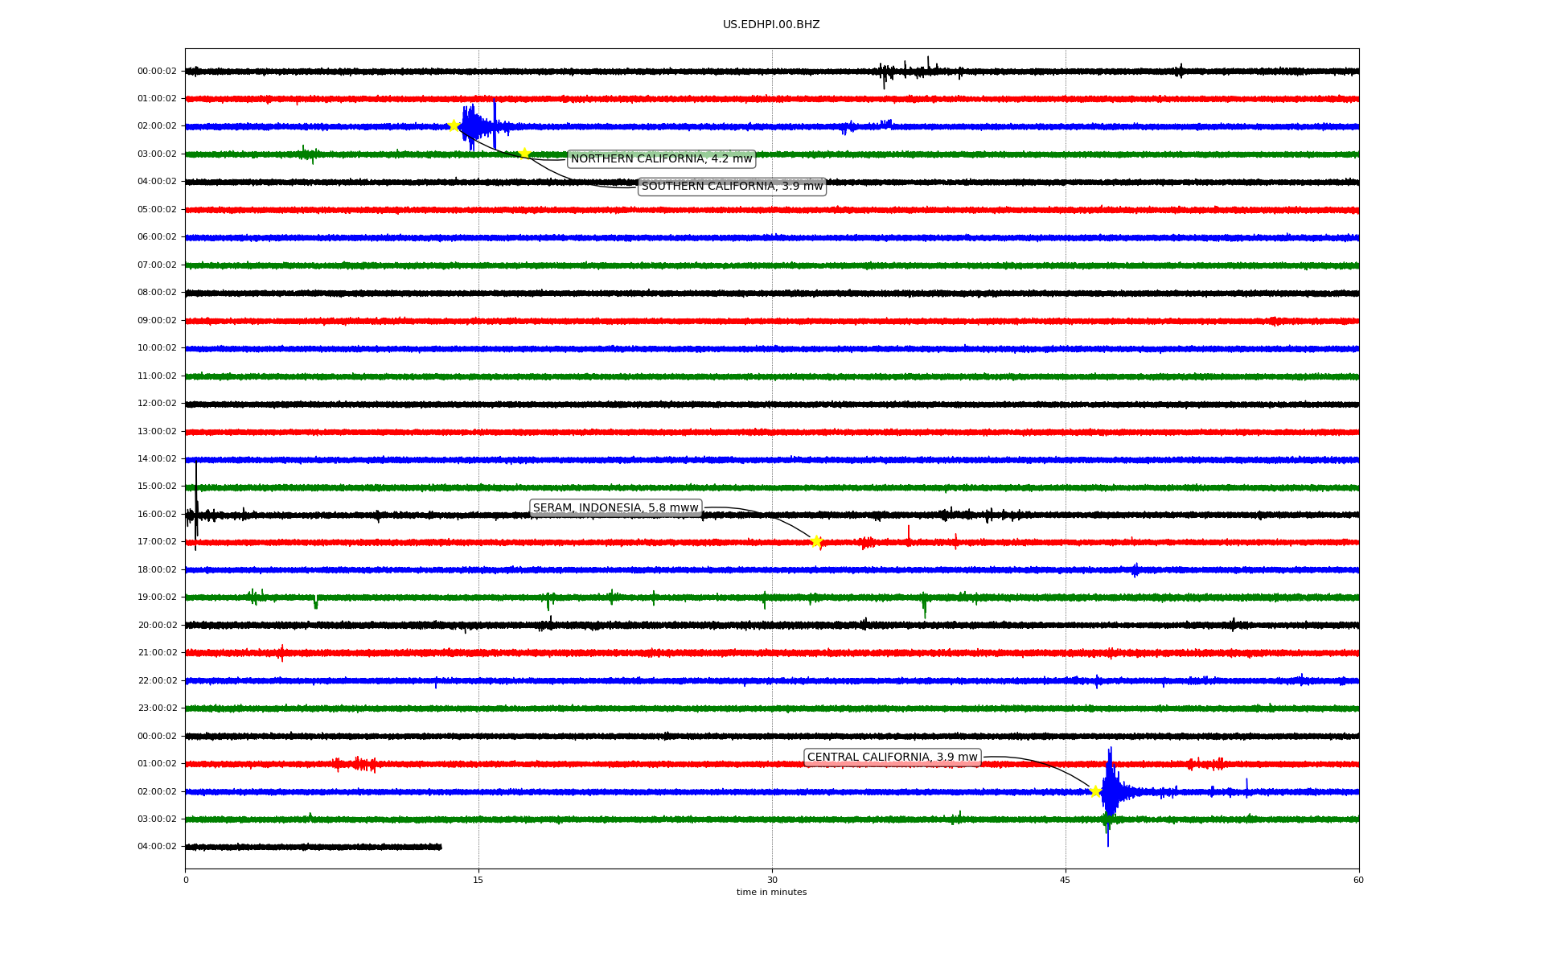Click the NORTHERN CALIFORNIA, 4.2 mw label

661,159
